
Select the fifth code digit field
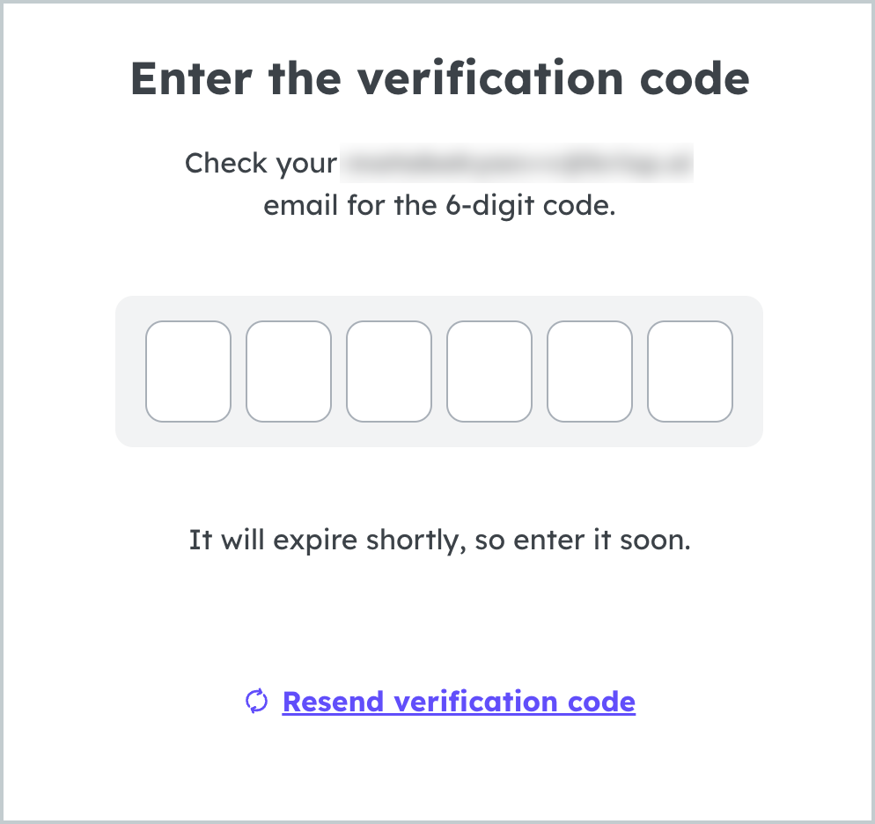coord(590,372)
